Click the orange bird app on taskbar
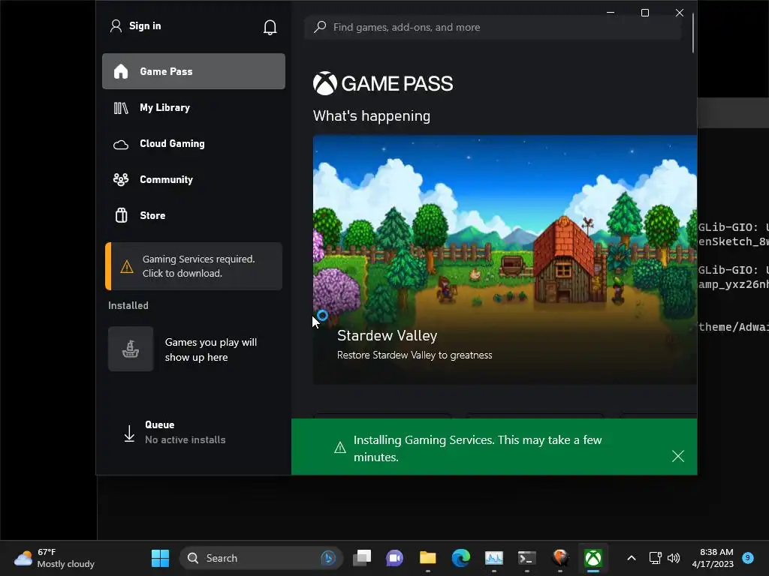The width and height of the screenshot is (769, 576). [x=560, y=558]
